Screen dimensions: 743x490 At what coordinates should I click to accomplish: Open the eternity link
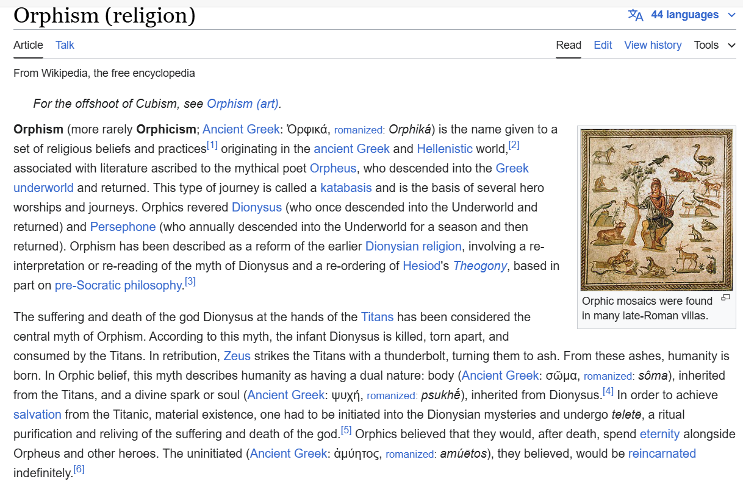click(659, 434)
